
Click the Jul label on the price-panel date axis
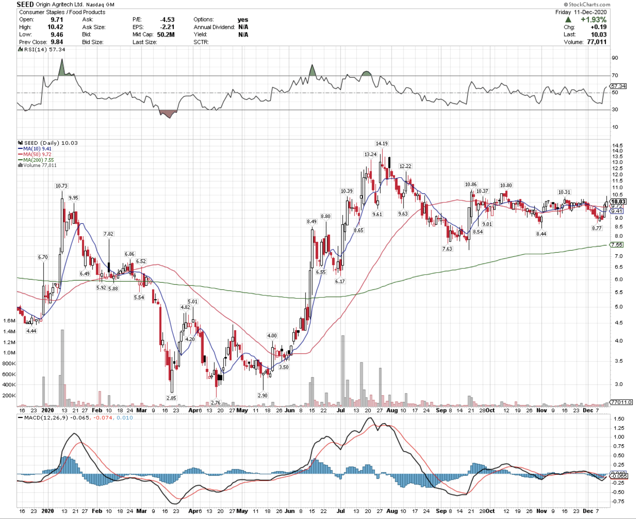tap(341, 410)
